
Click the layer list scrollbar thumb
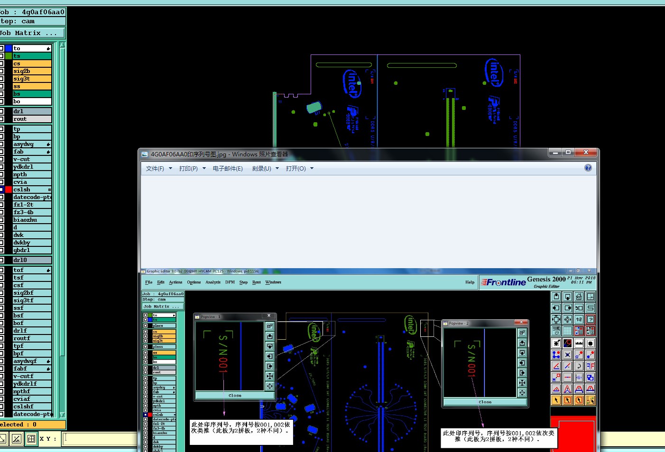[x=62, y=202]
